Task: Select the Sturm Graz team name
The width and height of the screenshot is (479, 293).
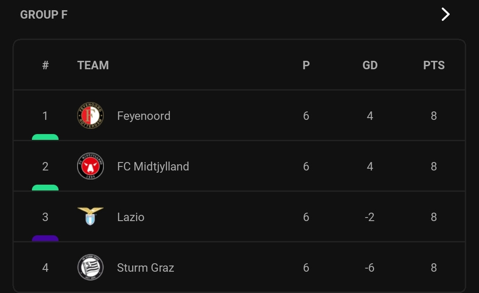Action: 145,268
